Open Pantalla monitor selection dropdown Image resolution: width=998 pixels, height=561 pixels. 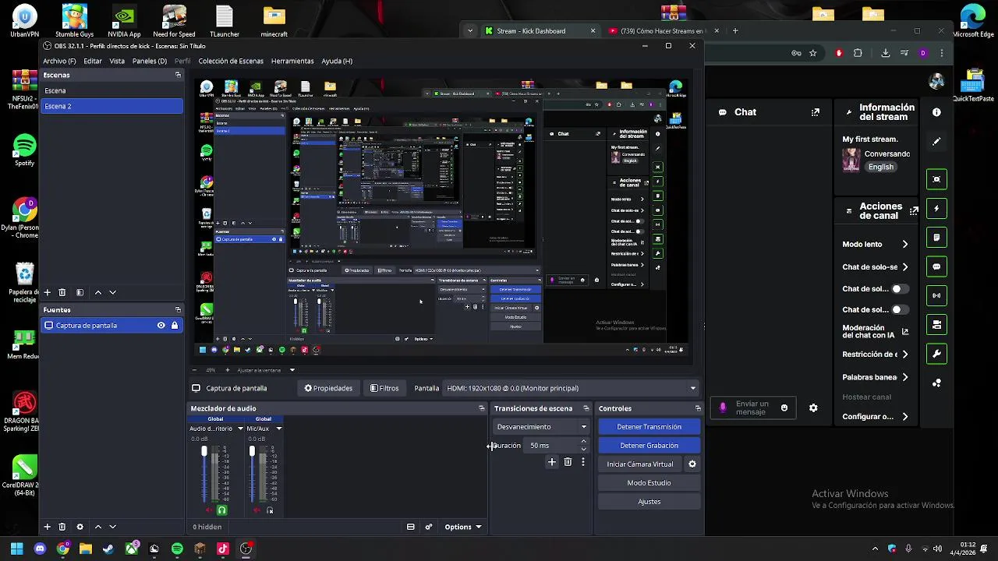click(570, 388)
